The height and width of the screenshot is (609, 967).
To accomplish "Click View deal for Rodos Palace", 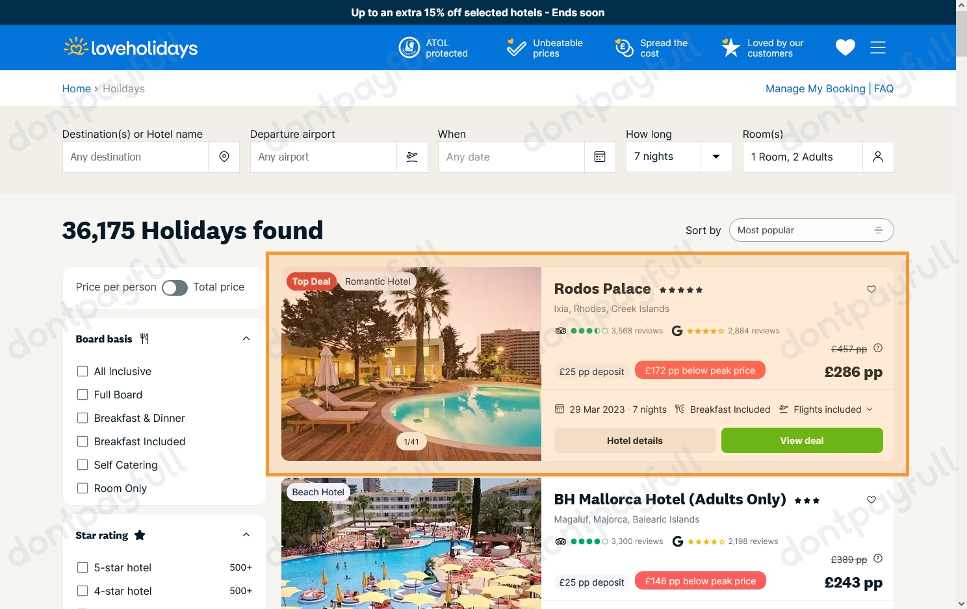I will [801, 440].
